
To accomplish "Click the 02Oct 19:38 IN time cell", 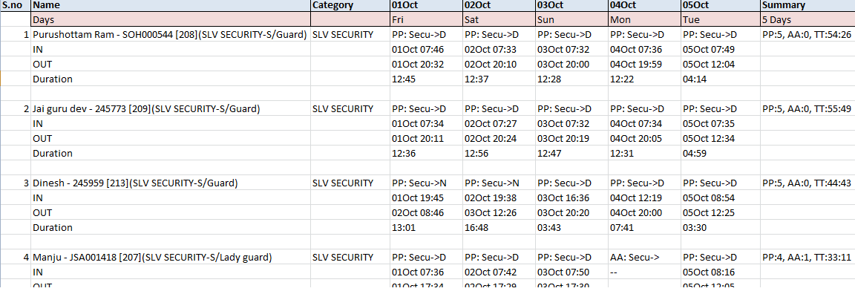I will pyautogui.click(x=499, y=197).
